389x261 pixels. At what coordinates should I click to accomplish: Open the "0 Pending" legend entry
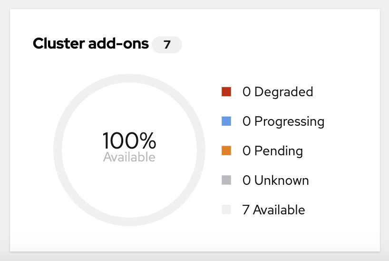pyautogui.click(x=272, y=151)
